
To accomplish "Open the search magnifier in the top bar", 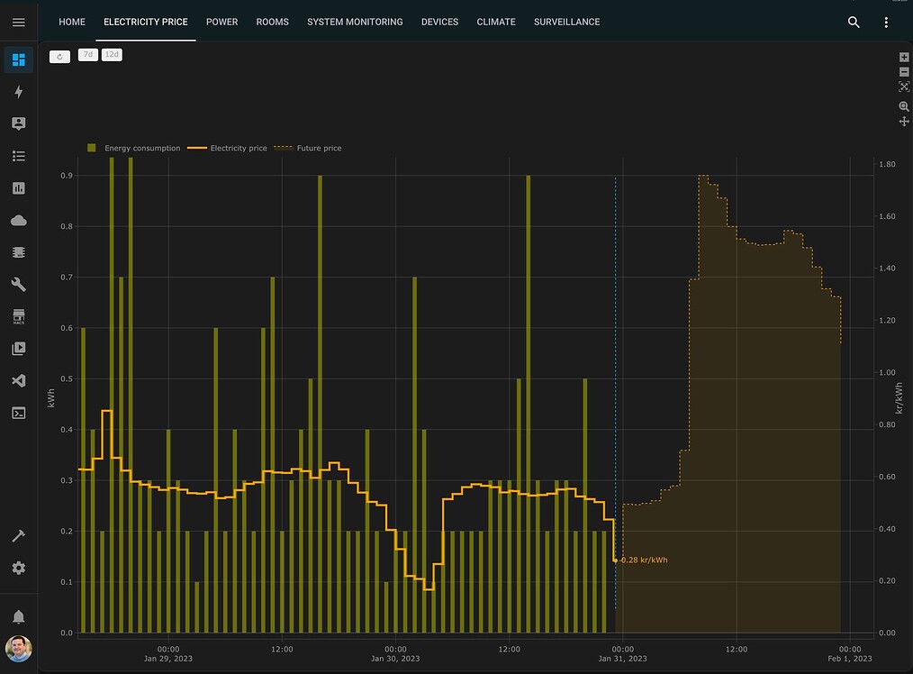I will pos(853,22).
